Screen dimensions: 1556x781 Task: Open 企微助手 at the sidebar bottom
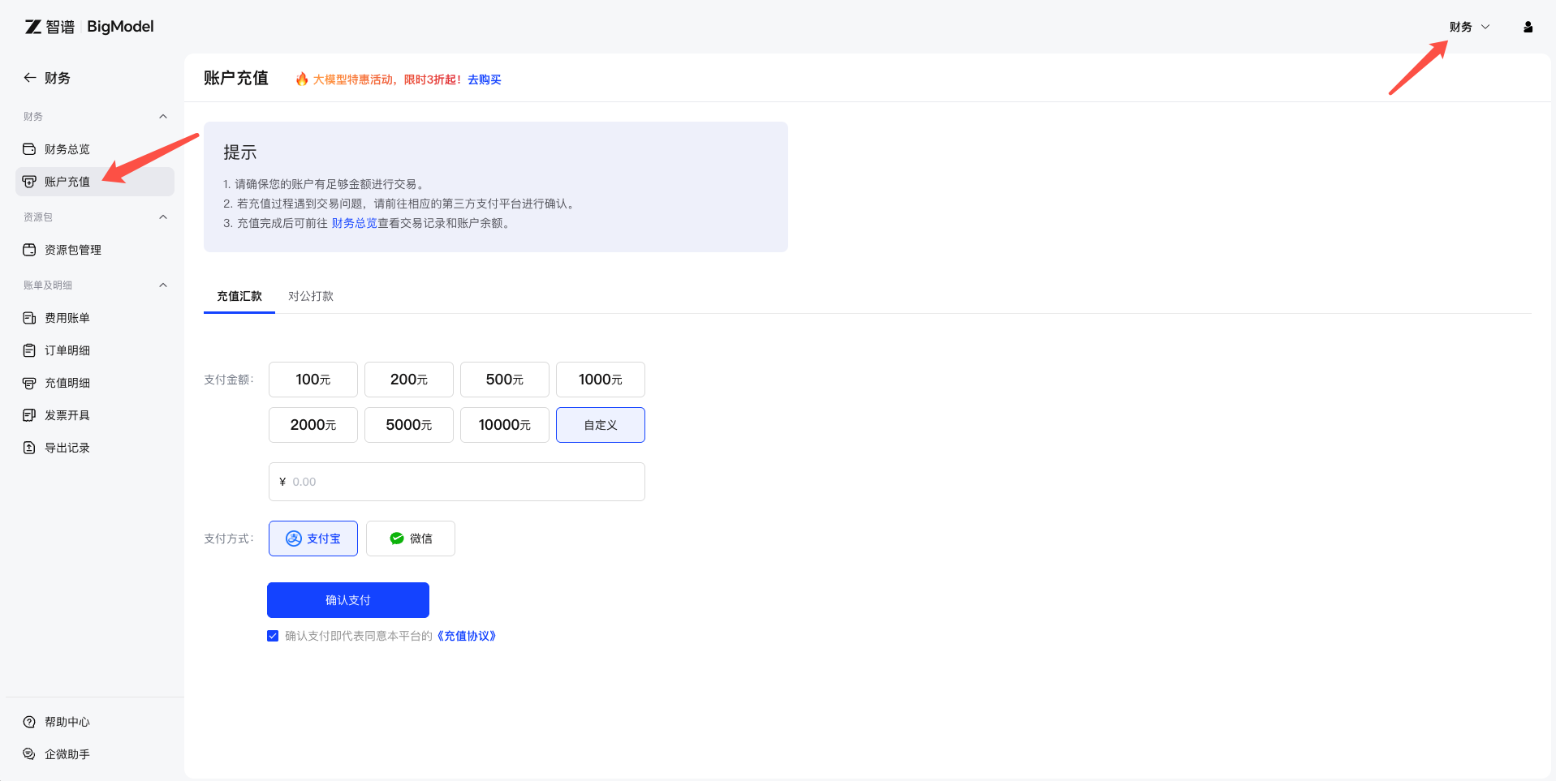[x=95, y=754]
